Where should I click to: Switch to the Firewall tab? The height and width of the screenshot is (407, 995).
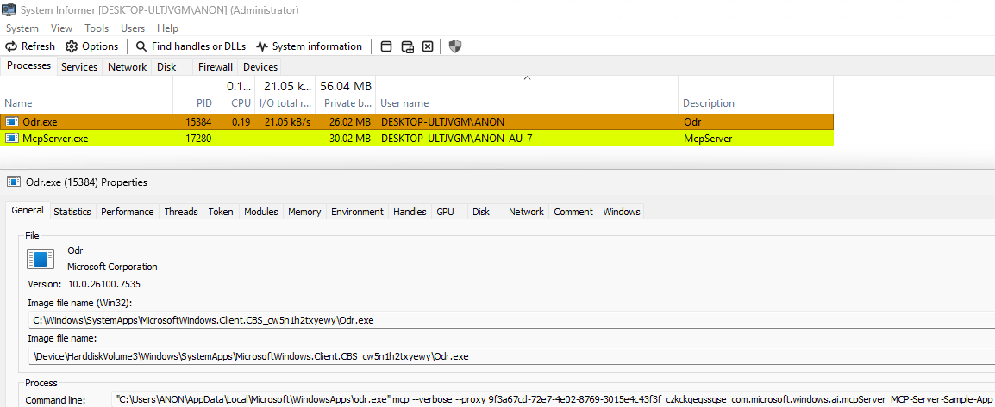[216, 67]
